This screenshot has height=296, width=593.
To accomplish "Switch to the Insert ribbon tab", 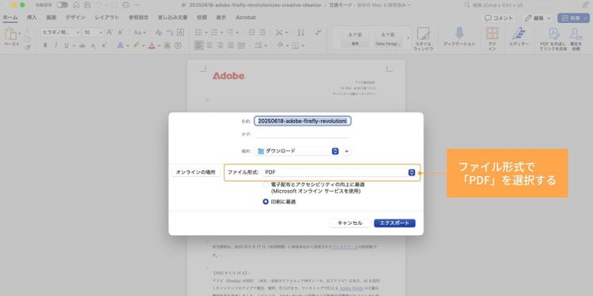I will (32, 17).
